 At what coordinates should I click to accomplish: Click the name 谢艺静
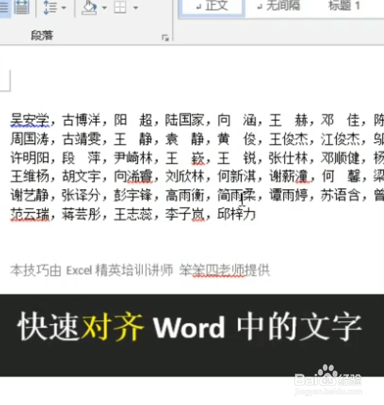(30, 195)
